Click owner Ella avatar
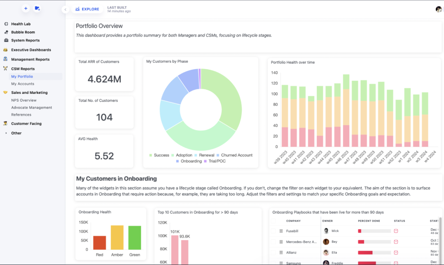444x265 pixels. click(326, 253)
